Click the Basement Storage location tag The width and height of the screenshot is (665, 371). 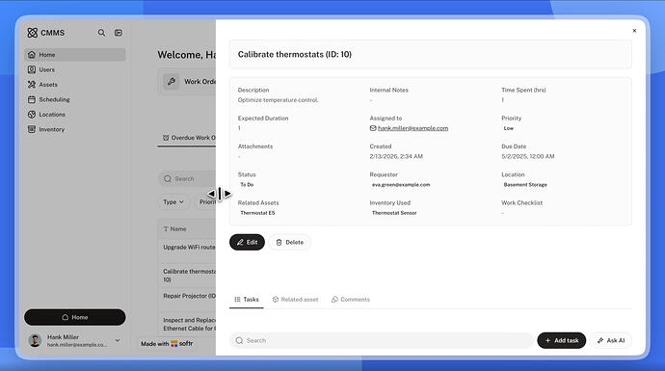(x=525, y=184)
